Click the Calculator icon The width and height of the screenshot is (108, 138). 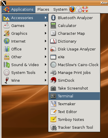tap(53, 26)
